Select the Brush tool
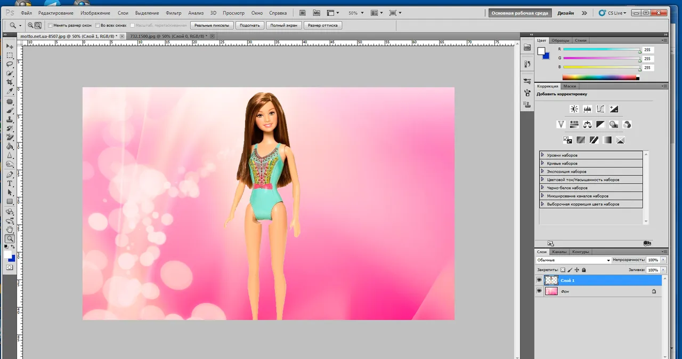This screenshot has width=682, height=359. click(10, 110)
